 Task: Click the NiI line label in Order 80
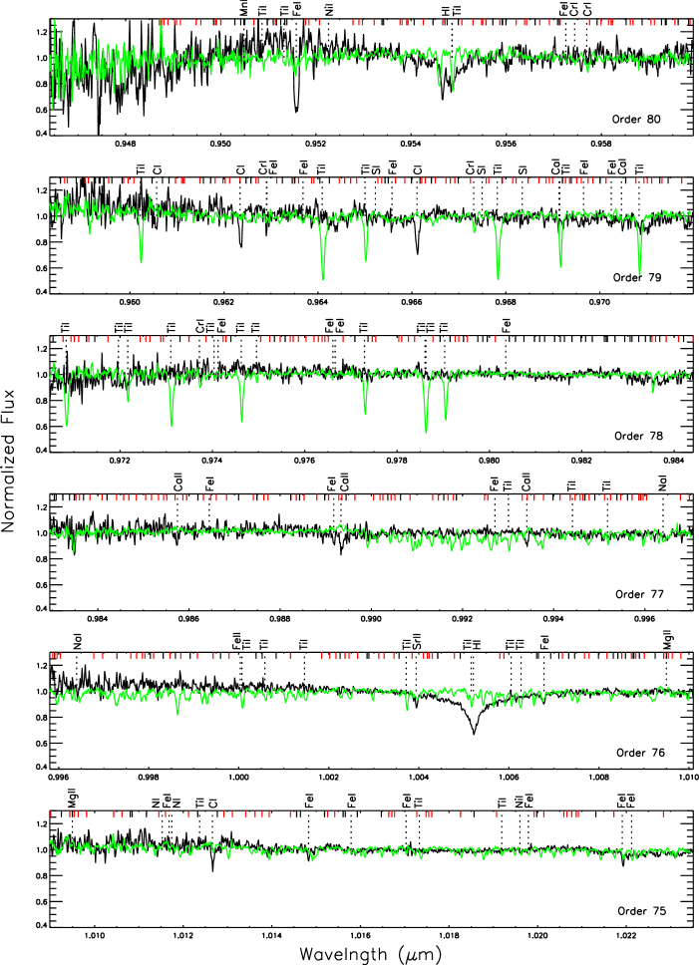pyautogui.click(x=329, y=10)
